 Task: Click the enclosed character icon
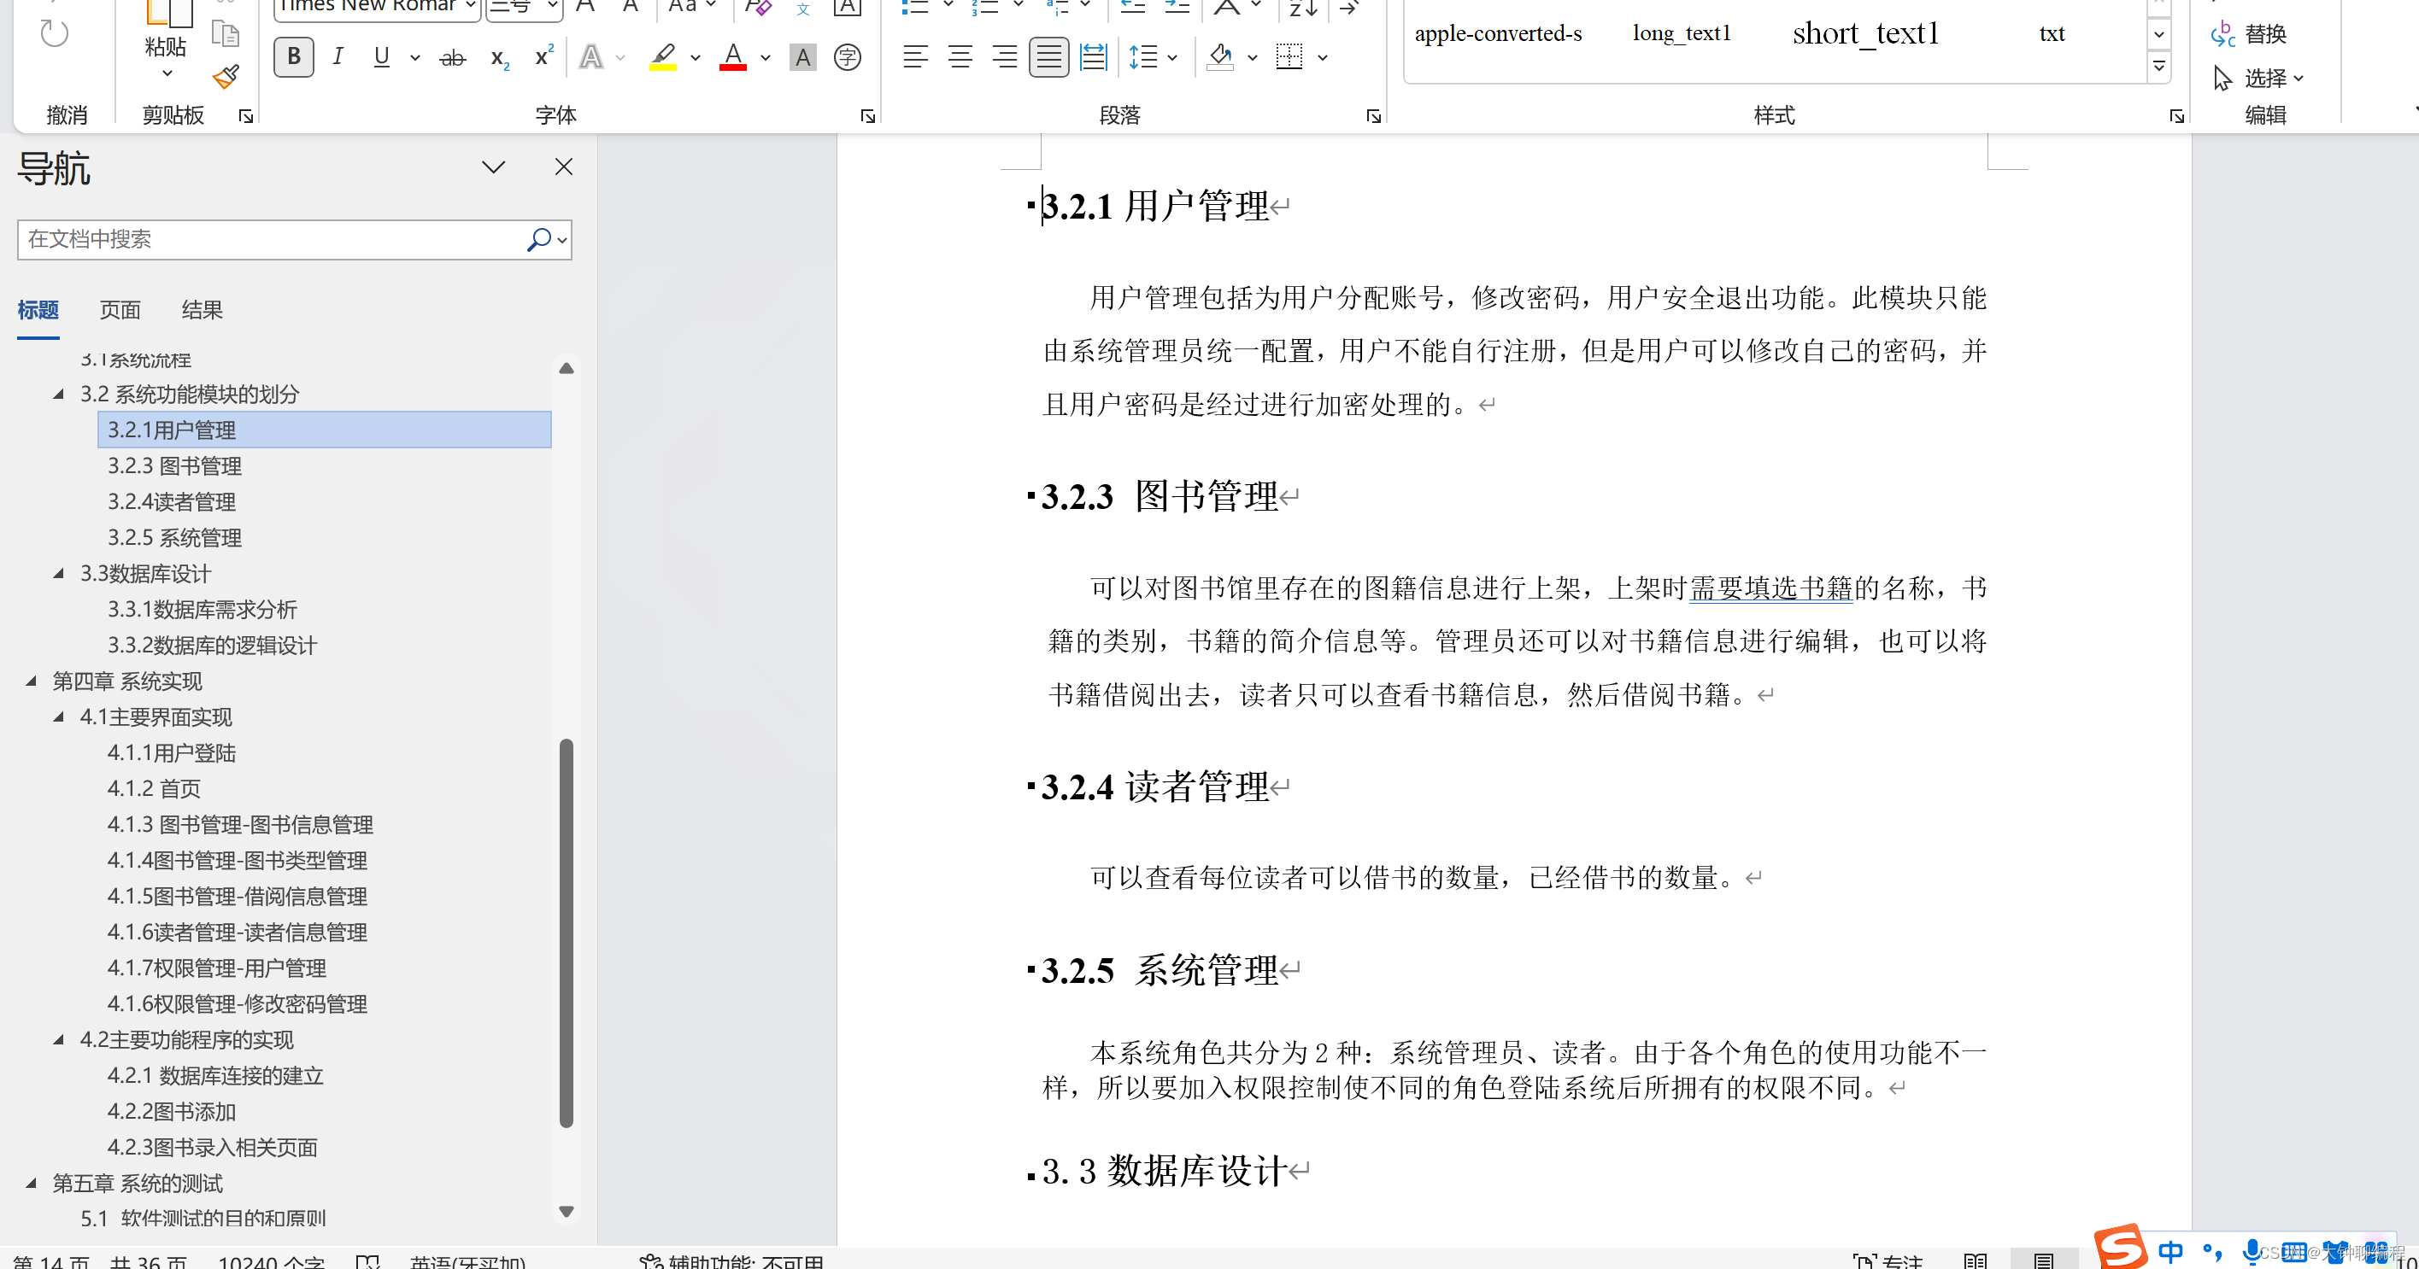click(x=847, y=58)
